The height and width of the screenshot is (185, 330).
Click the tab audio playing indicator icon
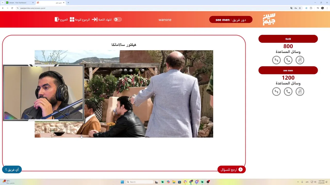click(x=306, y=8)
